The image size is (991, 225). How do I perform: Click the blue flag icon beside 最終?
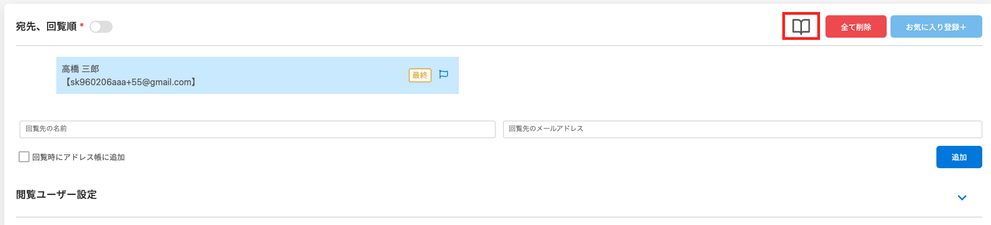(444, 74)
